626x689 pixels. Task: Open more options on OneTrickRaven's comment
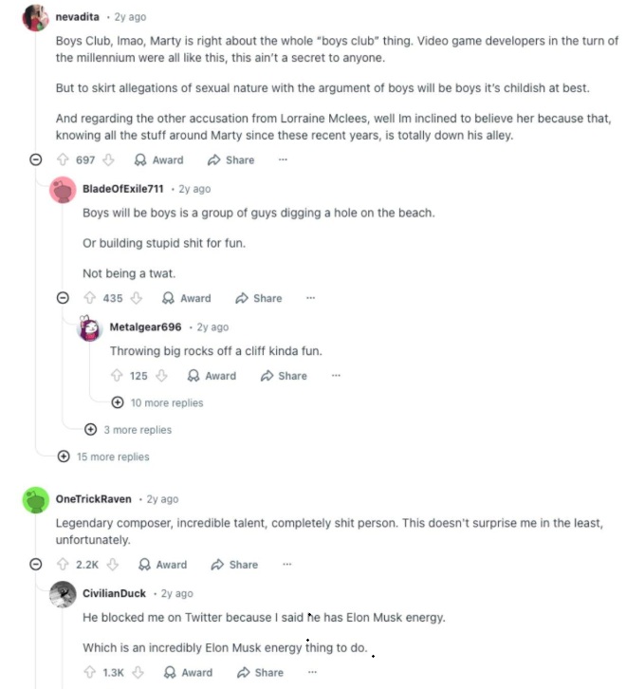click(287, 564)
